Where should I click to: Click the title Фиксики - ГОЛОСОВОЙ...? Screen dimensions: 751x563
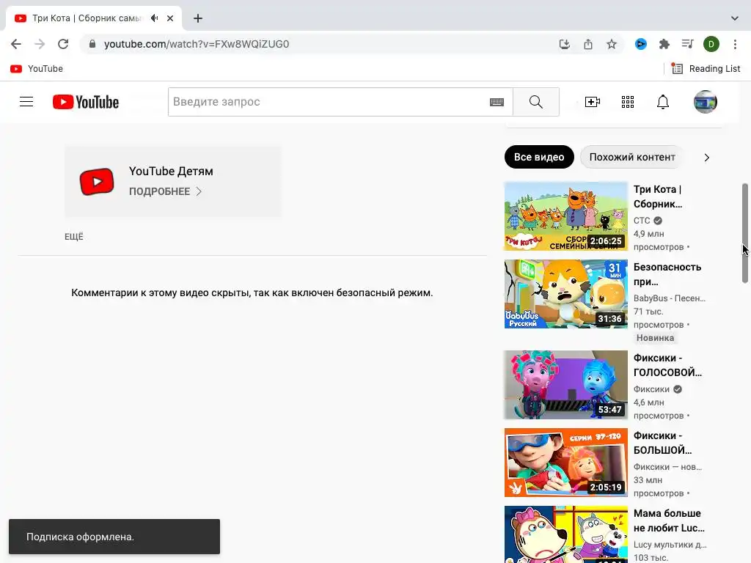click(x=667, y=365)
